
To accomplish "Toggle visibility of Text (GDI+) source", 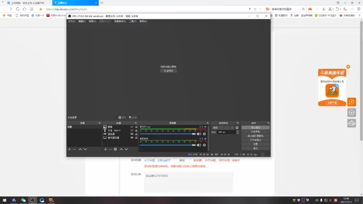I will coord(132,131).
